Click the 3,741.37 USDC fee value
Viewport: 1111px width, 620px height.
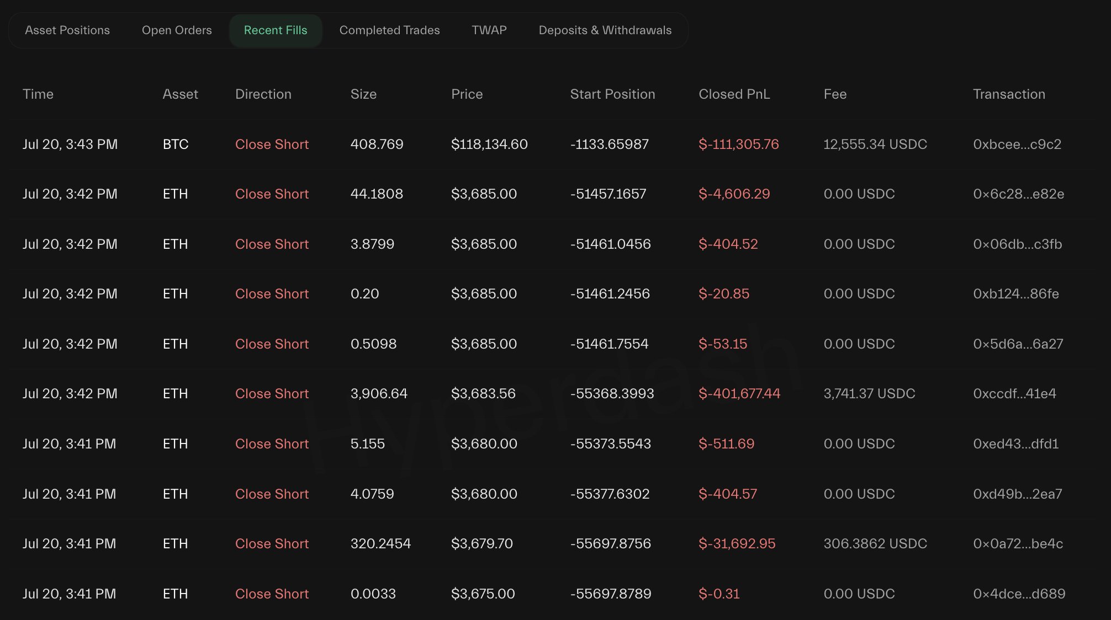click(x=869, y=394)
